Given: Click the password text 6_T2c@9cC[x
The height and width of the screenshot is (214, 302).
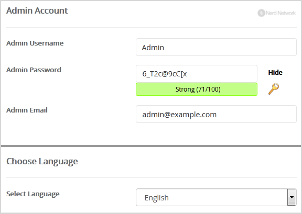Looking at the screenshot, I should coord(165,74).
